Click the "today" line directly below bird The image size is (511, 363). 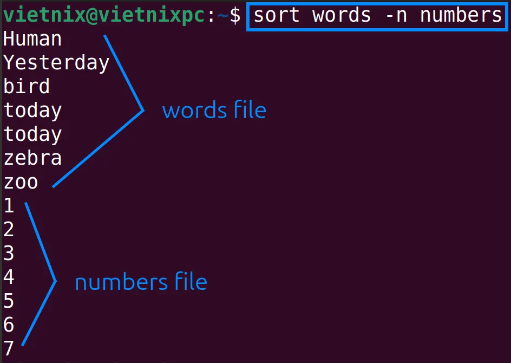pos(32,111)
